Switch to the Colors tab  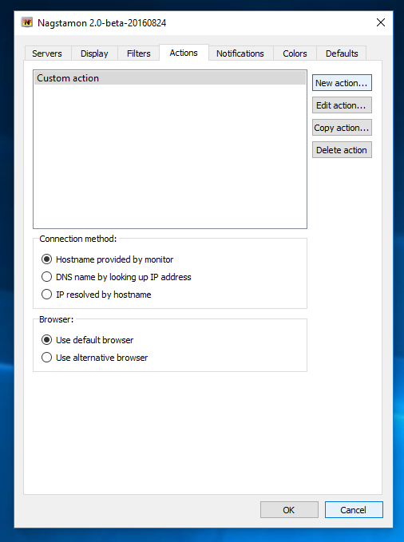295,53
